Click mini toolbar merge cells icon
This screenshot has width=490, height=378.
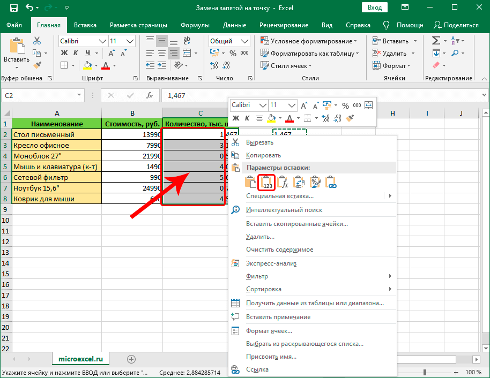(369, 105)
